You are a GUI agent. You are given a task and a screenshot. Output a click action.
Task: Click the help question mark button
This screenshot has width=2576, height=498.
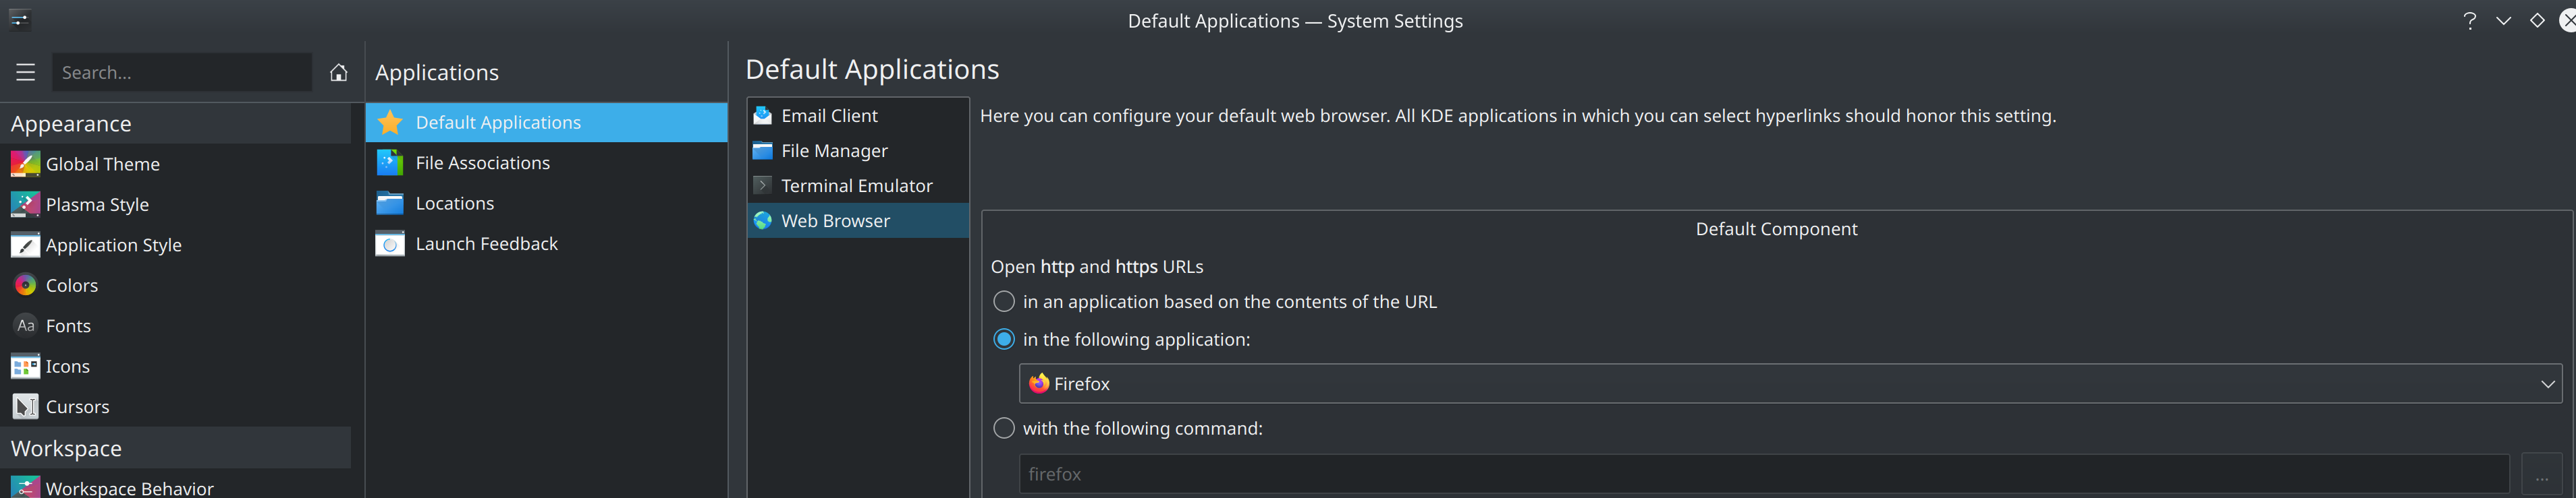tap(2470, 21)
